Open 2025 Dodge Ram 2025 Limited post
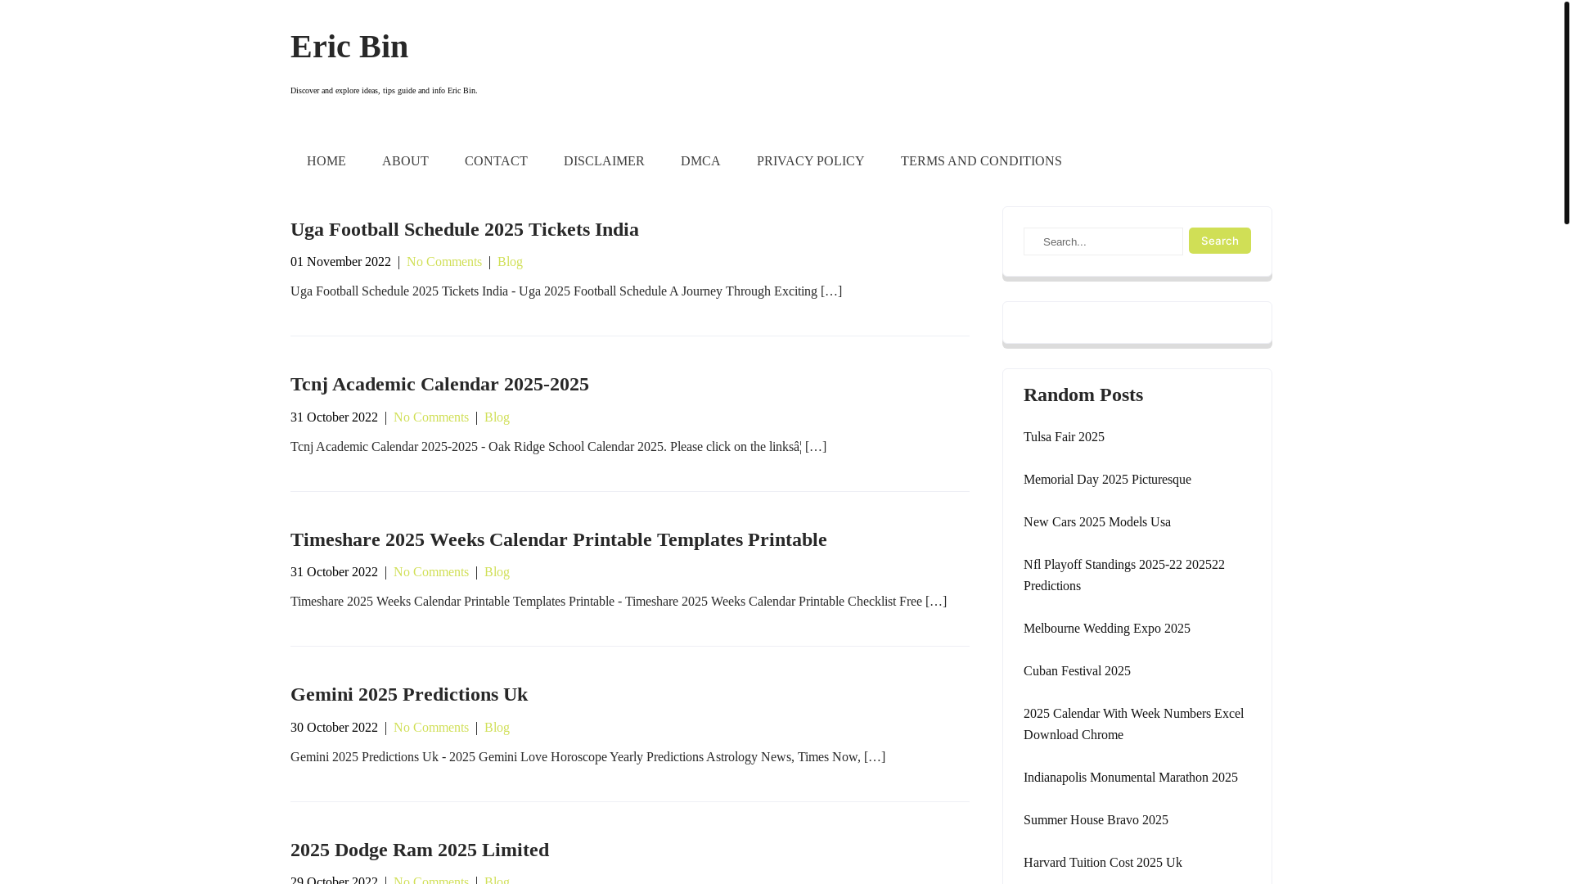This screenshot has width=1571, height=884. point(420,850)
